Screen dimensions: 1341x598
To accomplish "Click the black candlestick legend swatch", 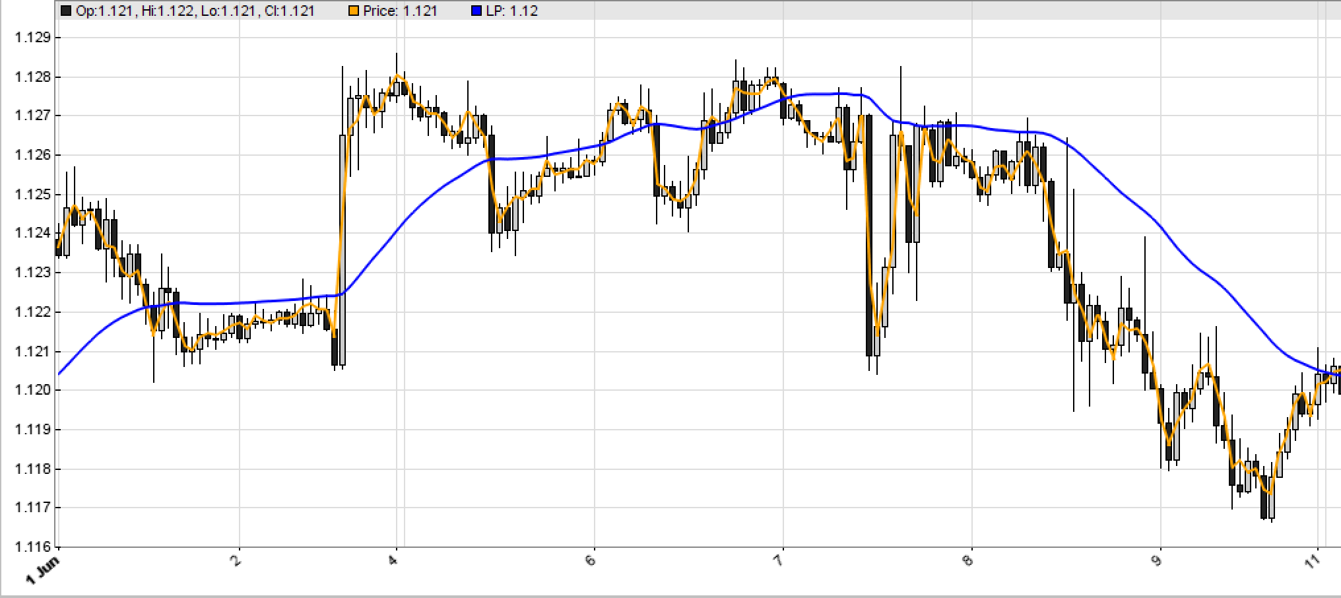I will [x=66, y=11].
